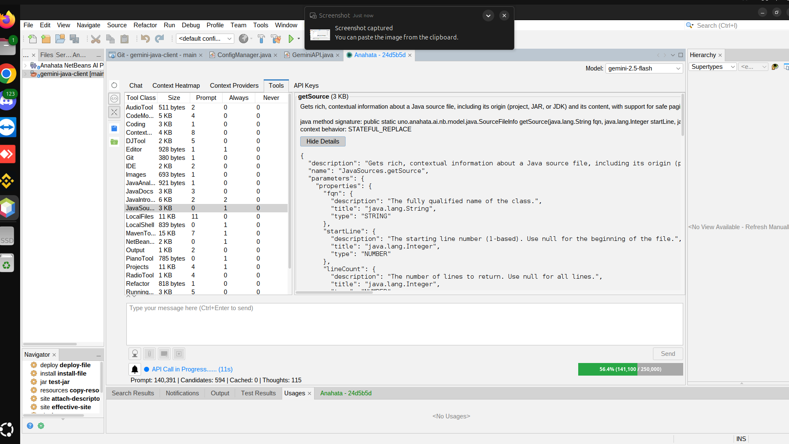Click the circular restart icon beside Chat
789x444 pixels.
114,85
